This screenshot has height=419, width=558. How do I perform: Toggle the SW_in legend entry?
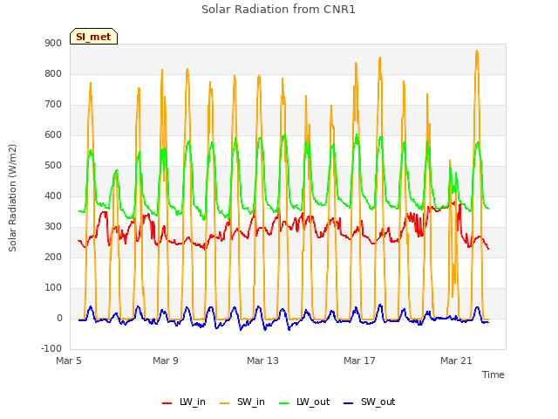pyautogui.click(x=242, y=402)
